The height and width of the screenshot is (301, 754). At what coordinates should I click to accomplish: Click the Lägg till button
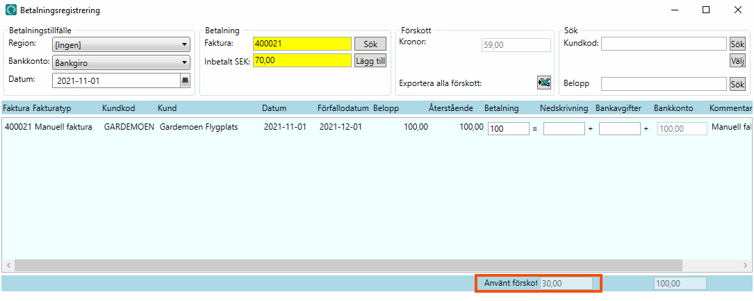pyautogui.click(x=370, y=61)
